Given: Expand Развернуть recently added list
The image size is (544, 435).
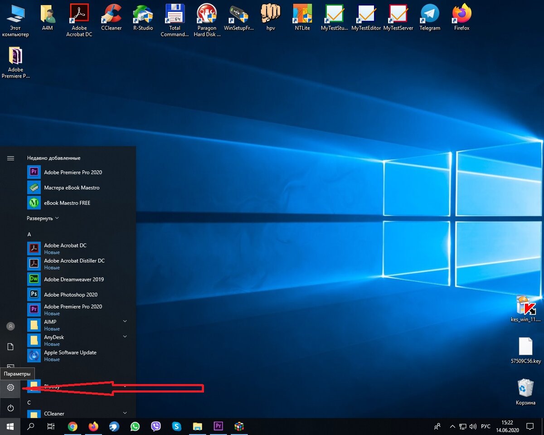Looking at the screenshot, I should pyautogui.click(x=43, y=218).
